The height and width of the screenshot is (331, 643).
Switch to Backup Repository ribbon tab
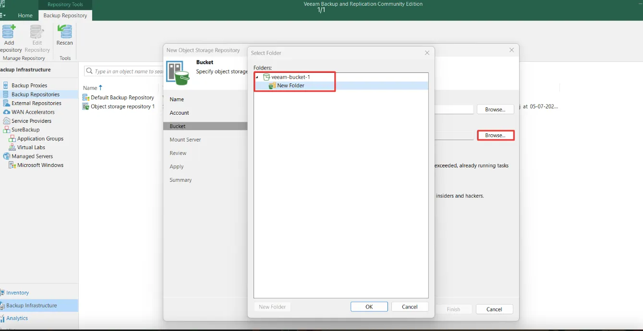[65, 15]
